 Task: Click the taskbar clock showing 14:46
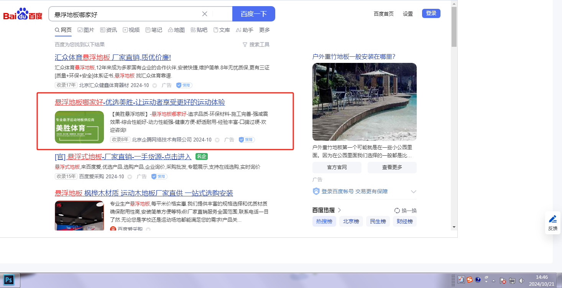click(x=542, y=280)
